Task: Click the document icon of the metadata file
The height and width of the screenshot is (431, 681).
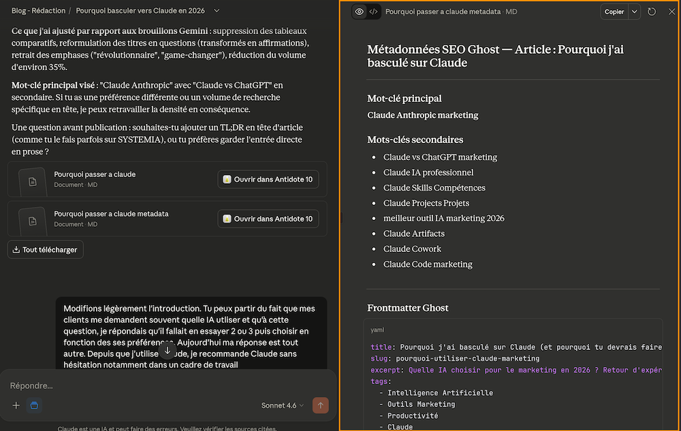Action: pyautogui.click(x=33, y=221)
